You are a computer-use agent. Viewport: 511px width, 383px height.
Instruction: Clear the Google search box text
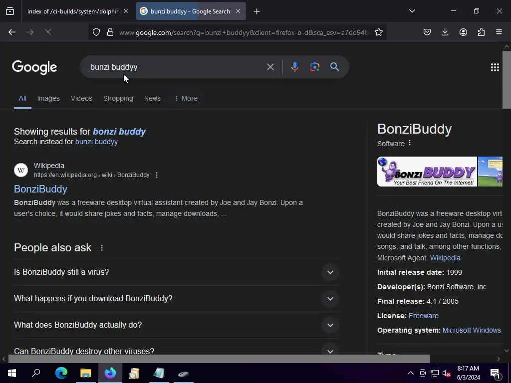point(270,67)
